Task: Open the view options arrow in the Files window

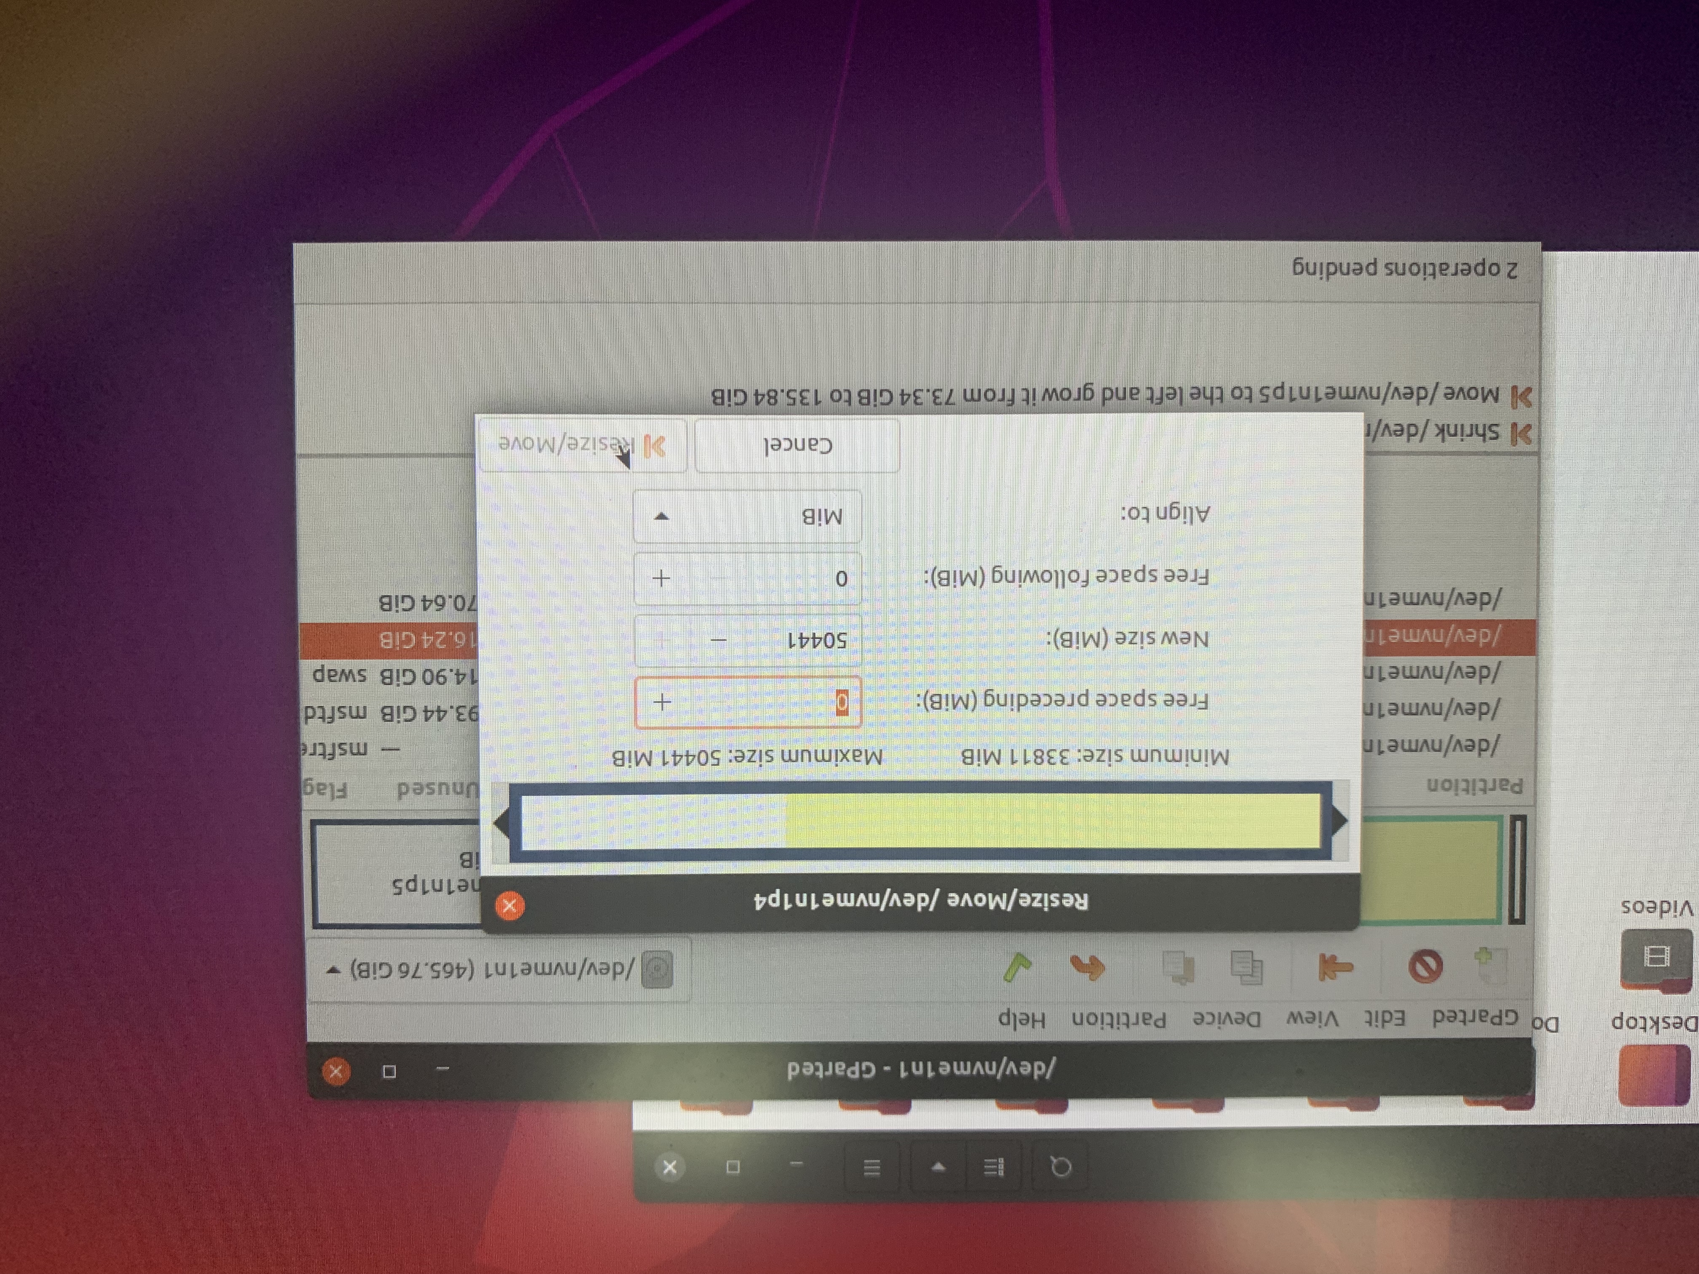Action: point(938,1168)
